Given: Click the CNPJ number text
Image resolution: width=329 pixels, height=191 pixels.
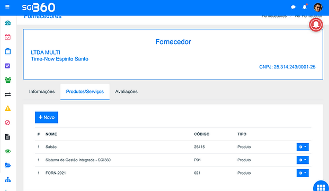Looking at the screenshot, I should [287, 67].
